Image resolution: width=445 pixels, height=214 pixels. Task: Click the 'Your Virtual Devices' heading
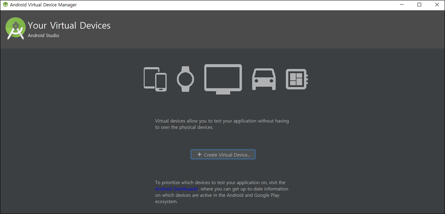[69, 26]
